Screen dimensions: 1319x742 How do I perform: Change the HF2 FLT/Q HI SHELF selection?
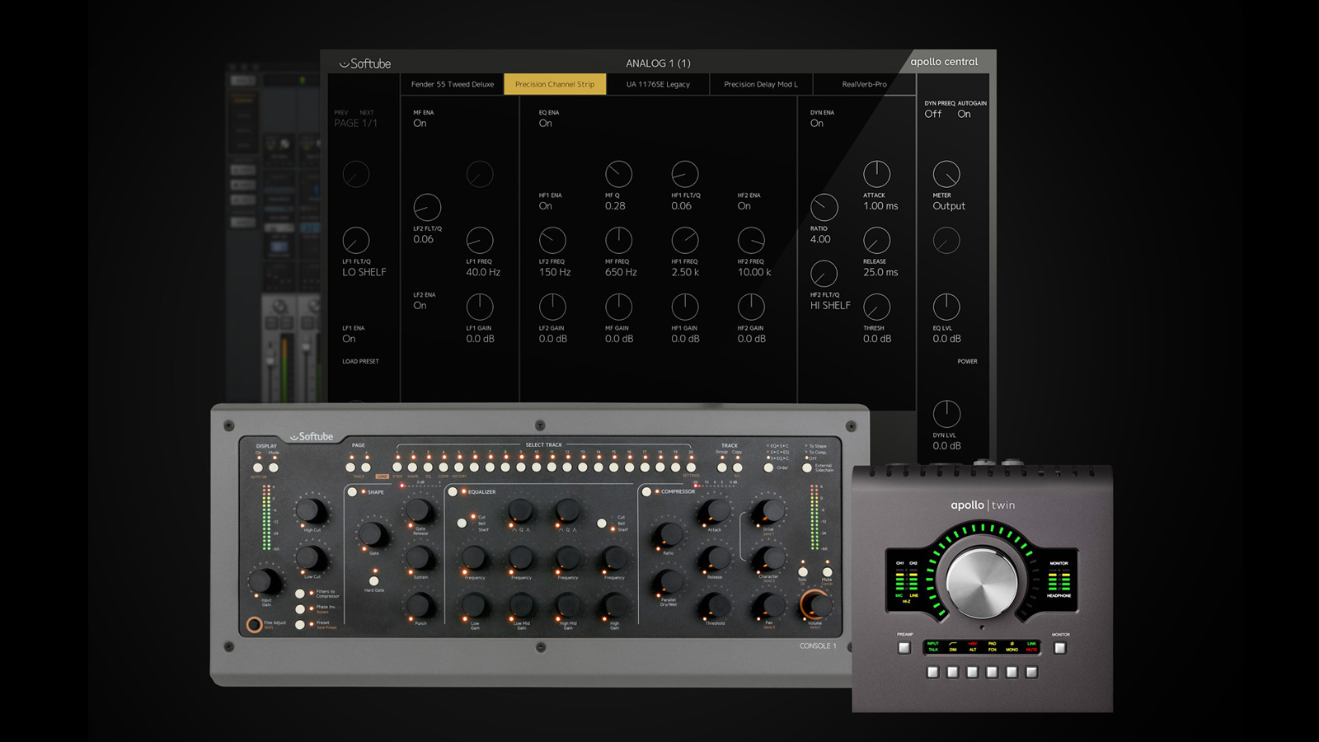click(830, 305)
